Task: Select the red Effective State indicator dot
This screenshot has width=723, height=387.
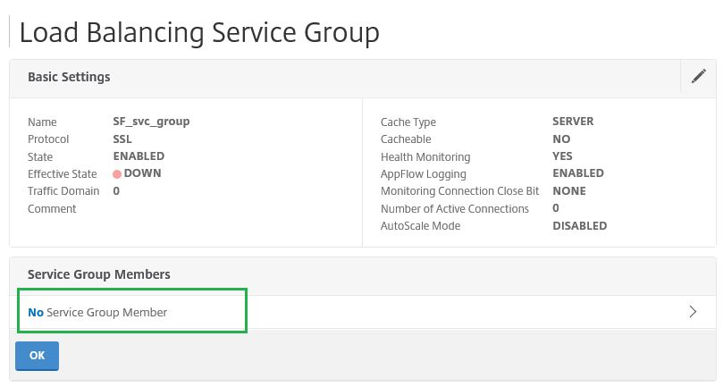Action: coord(117,174)
